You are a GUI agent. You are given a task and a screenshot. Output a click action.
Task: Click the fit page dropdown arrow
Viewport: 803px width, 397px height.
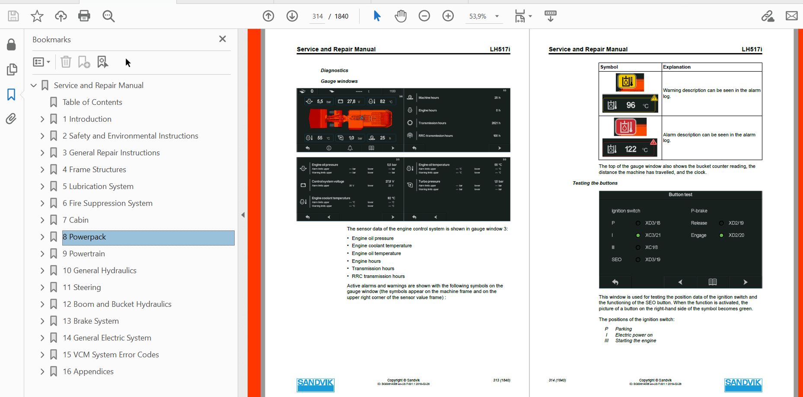pos(530,16)
